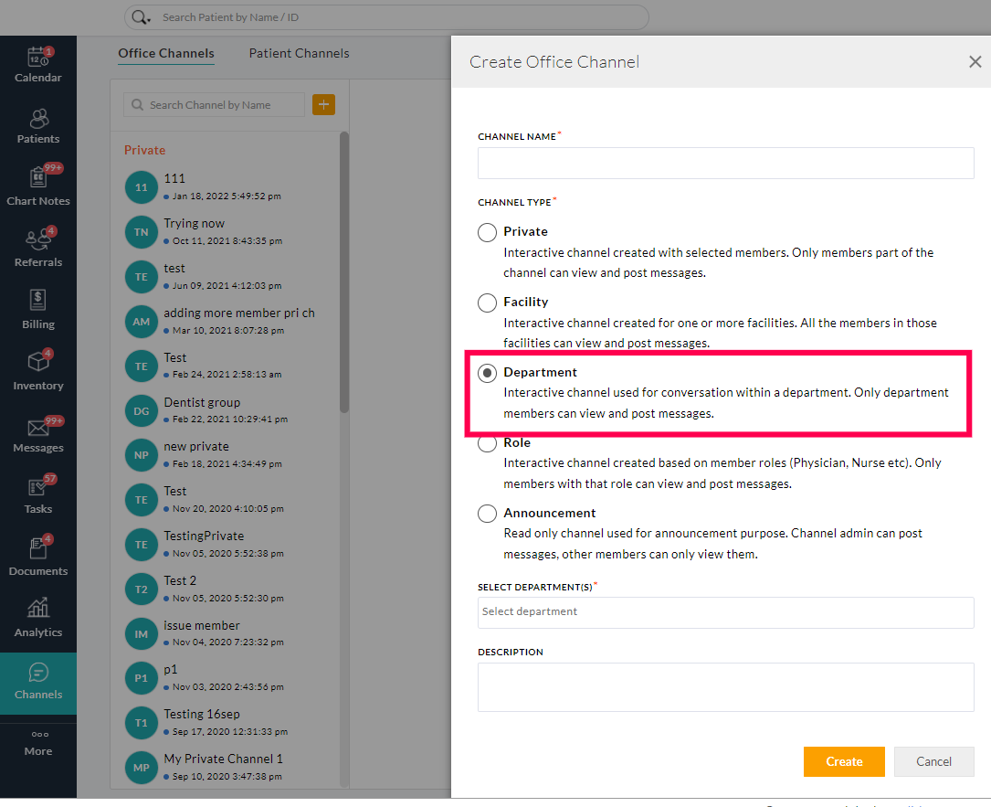The width and height of the screenshot is (991, 807).
Task: Open Chart Notes from sidebar
Action: click(x=38, y=179)
